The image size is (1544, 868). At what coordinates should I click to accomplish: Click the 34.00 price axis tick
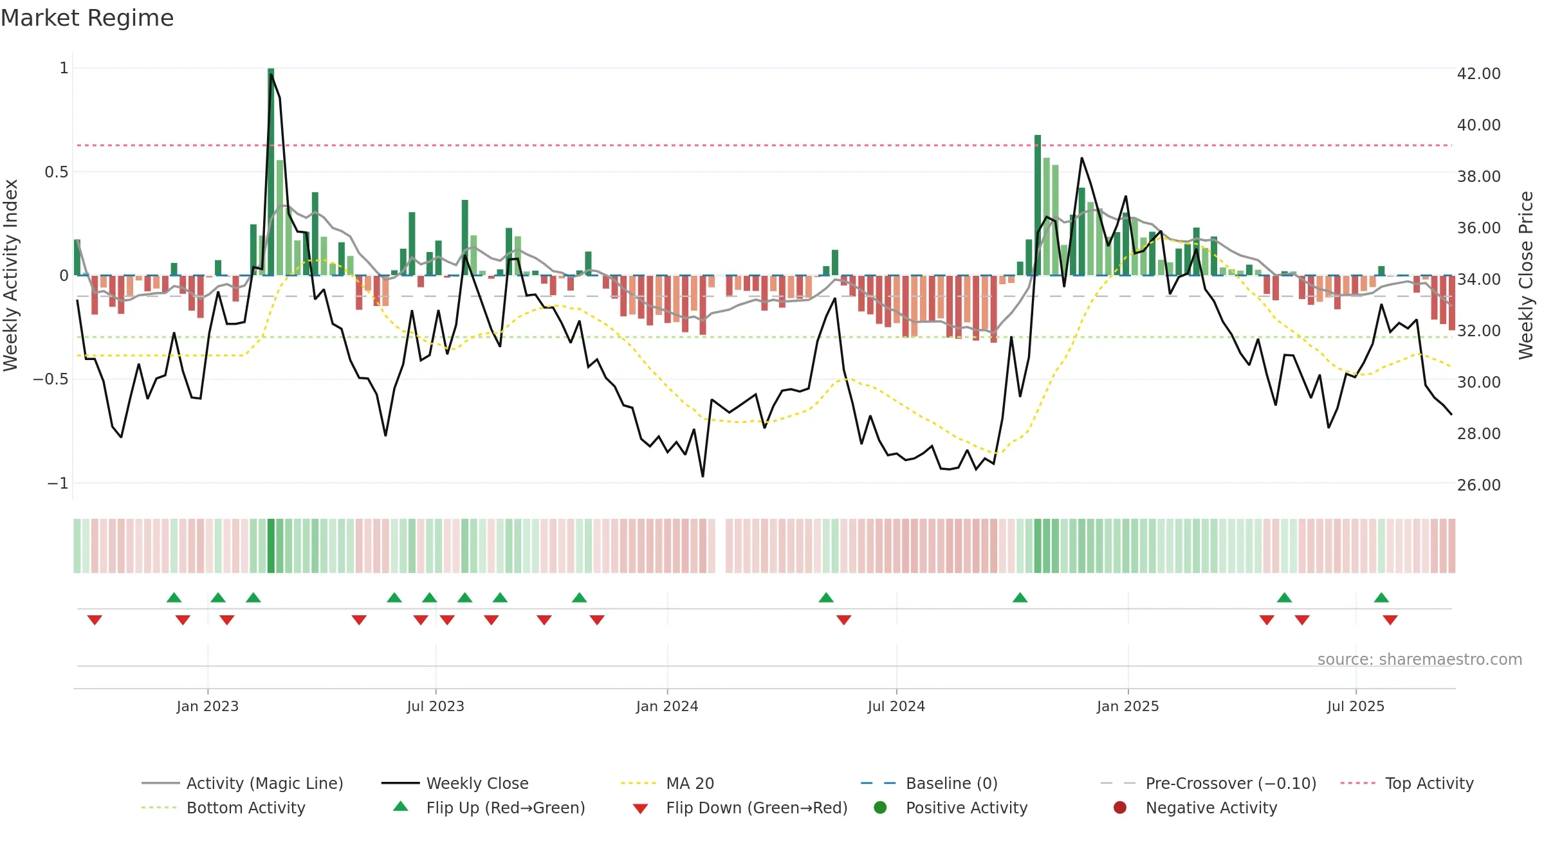[1478, 279]
